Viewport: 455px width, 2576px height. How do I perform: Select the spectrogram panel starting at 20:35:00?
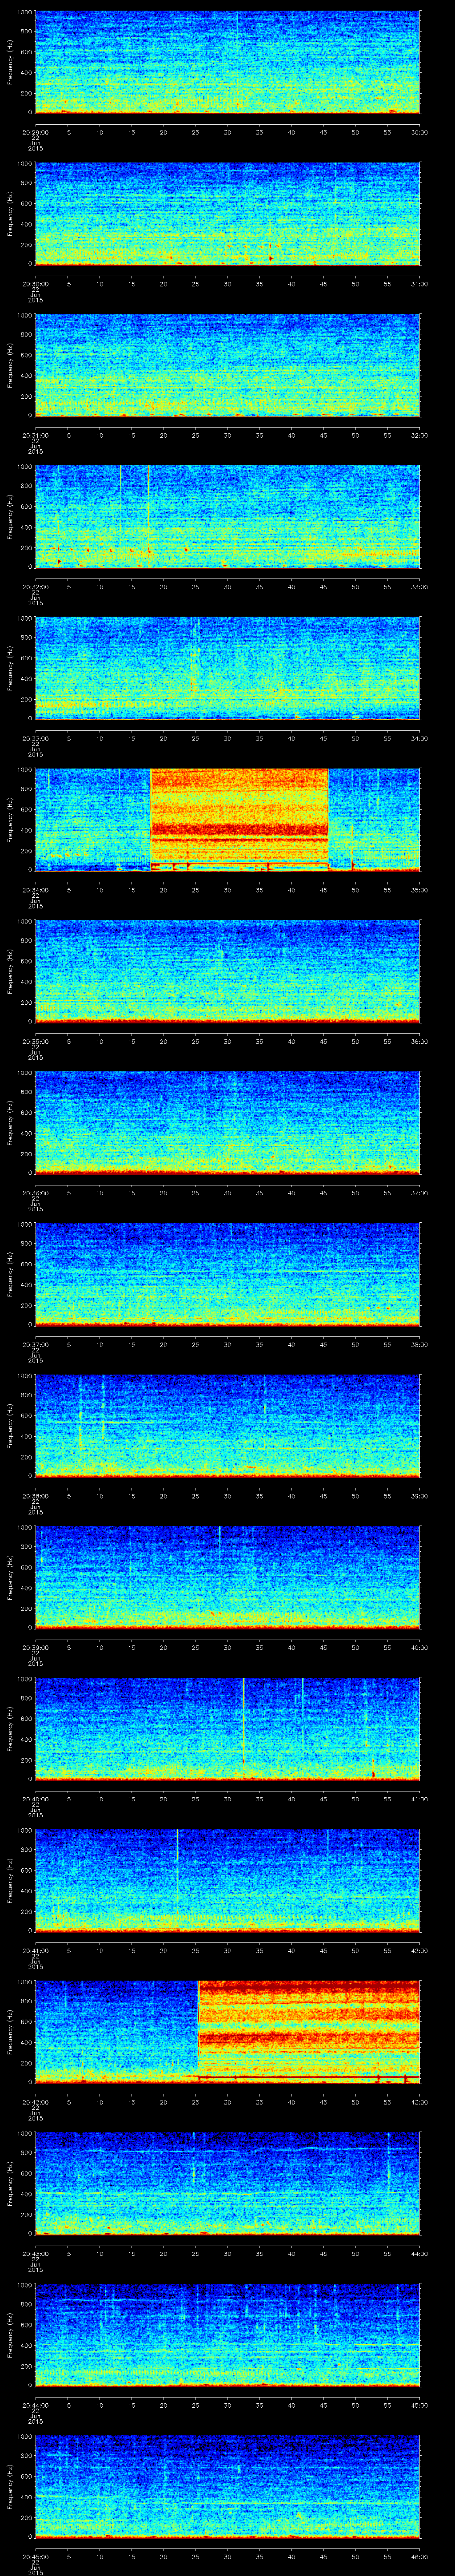pyautogui.click(x=228, y=971)
